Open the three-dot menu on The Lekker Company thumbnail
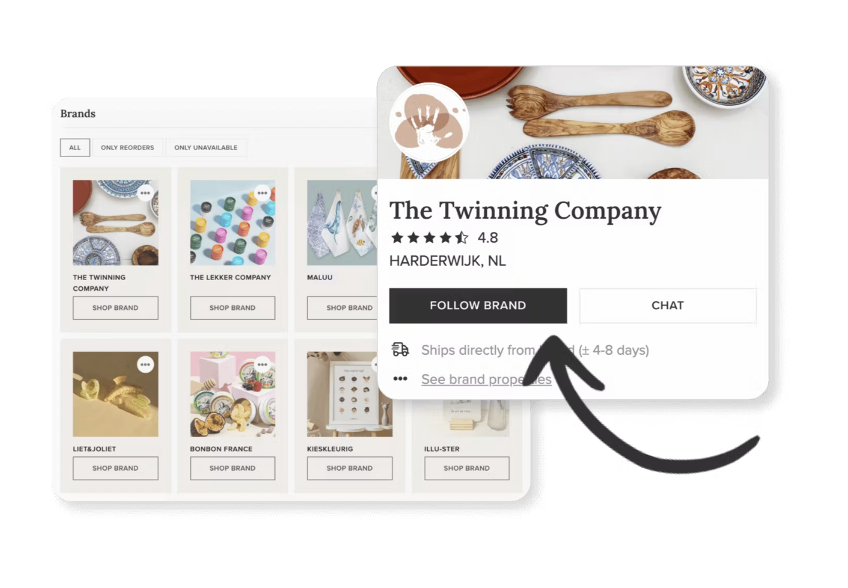This screenshot has width=848, height=588. coord(262,193)
